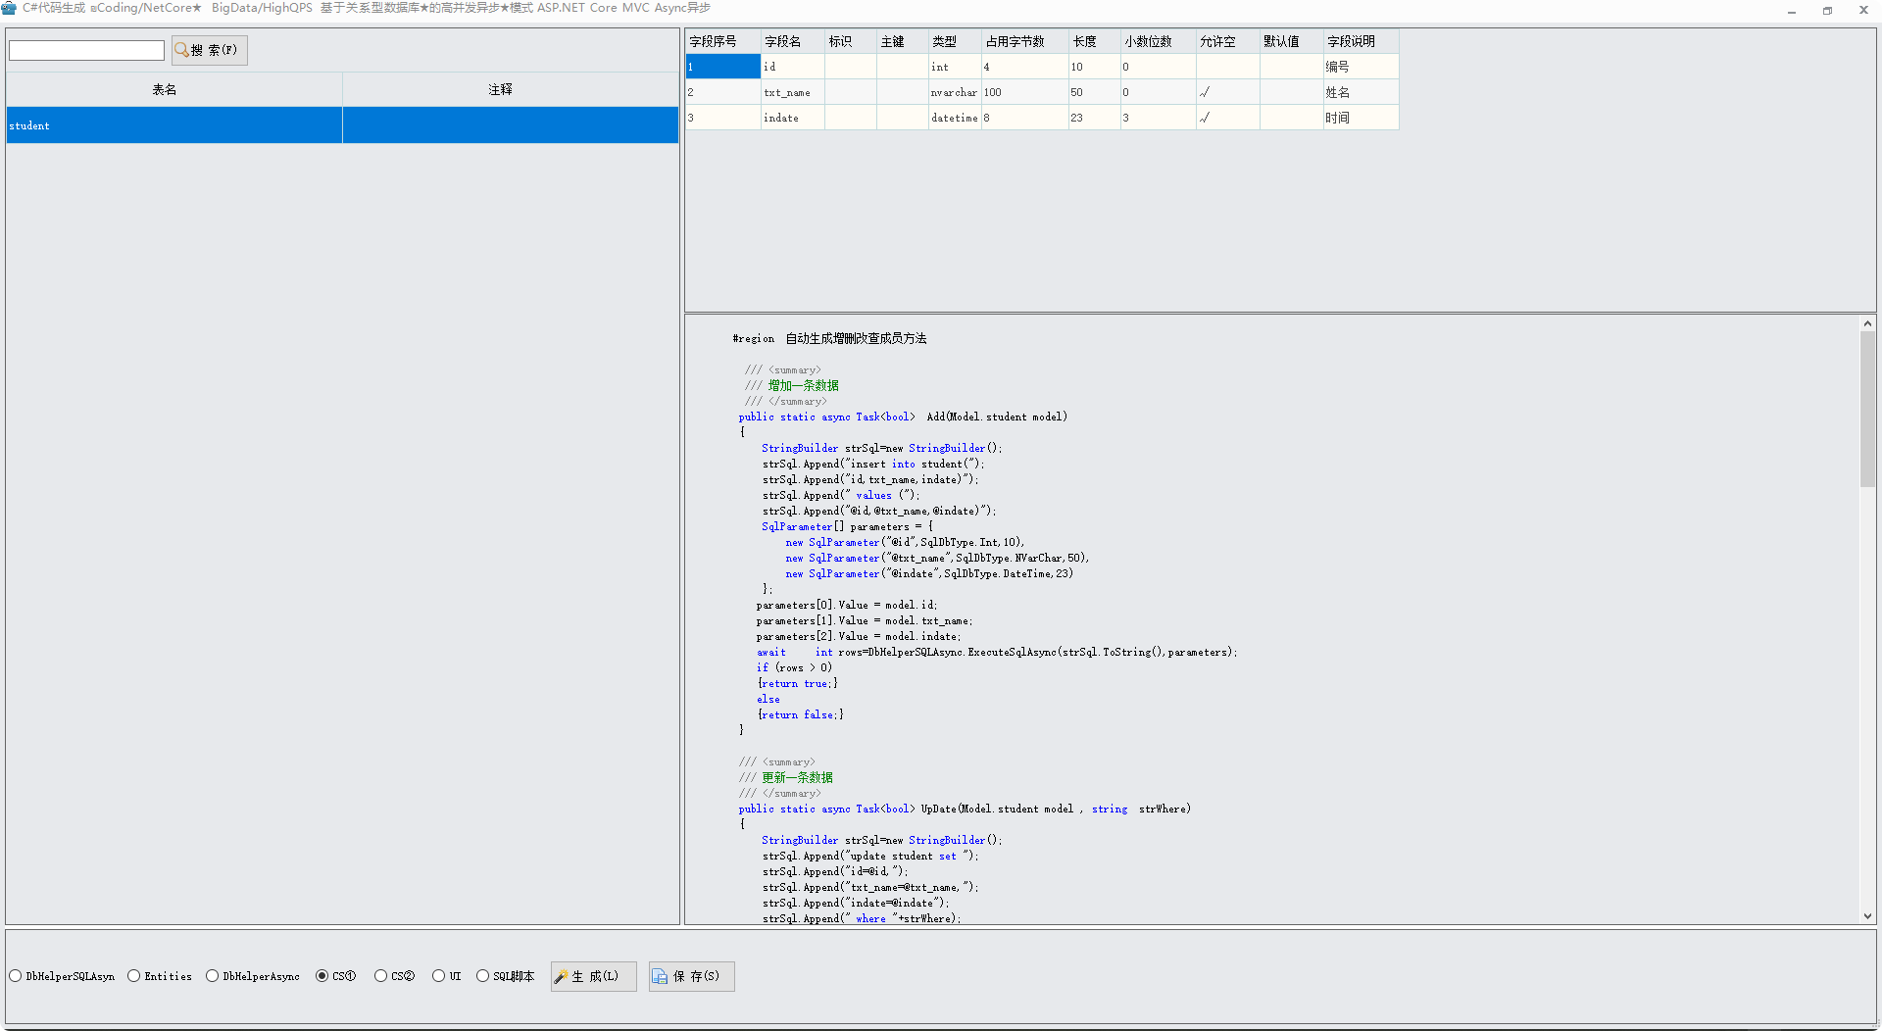Select the CS① radio option
The image size is (1882, 1031).
coord(335,976)
